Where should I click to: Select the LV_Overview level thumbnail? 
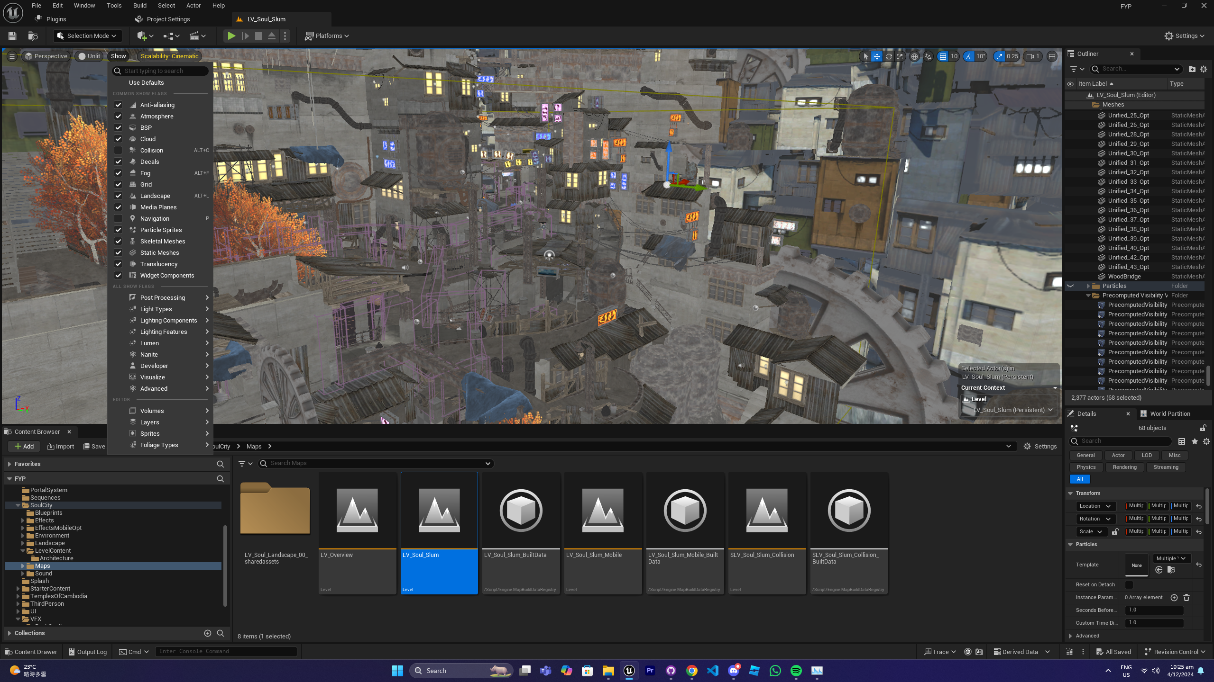click(x=357, y=511)
